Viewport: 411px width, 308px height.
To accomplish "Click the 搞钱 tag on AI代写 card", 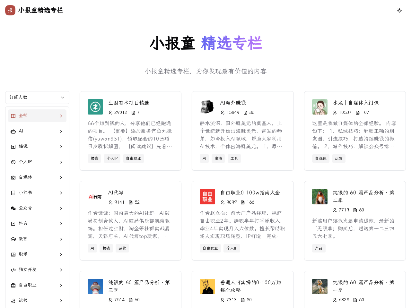I will tap(106, 248).
